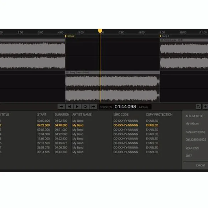208x208 pixels.
Task: Click the ARTIST NAME column header
Action: click(82, 115)
